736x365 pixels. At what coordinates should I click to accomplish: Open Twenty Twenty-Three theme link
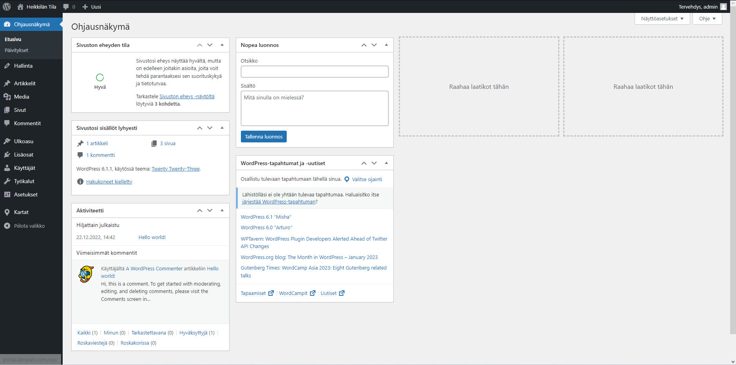175,169
